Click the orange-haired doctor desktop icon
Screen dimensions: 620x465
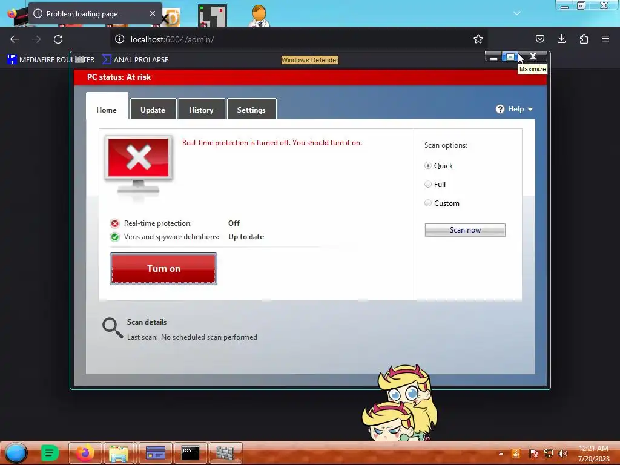(x=259, y=16)
